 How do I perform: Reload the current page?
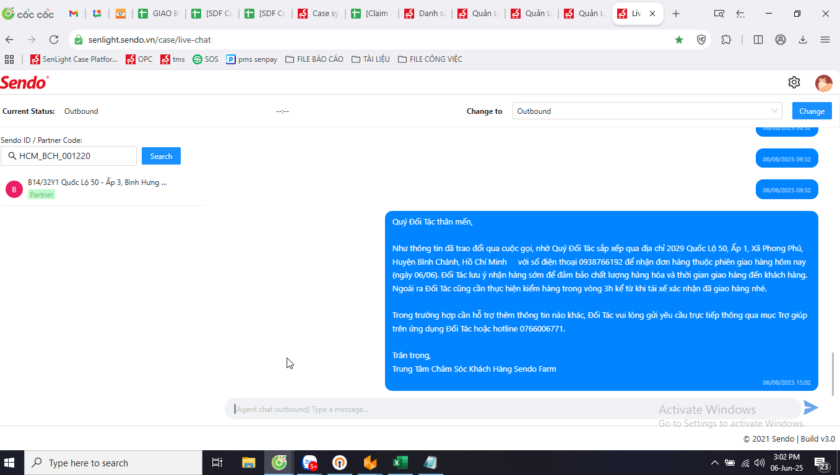[54, 40]
